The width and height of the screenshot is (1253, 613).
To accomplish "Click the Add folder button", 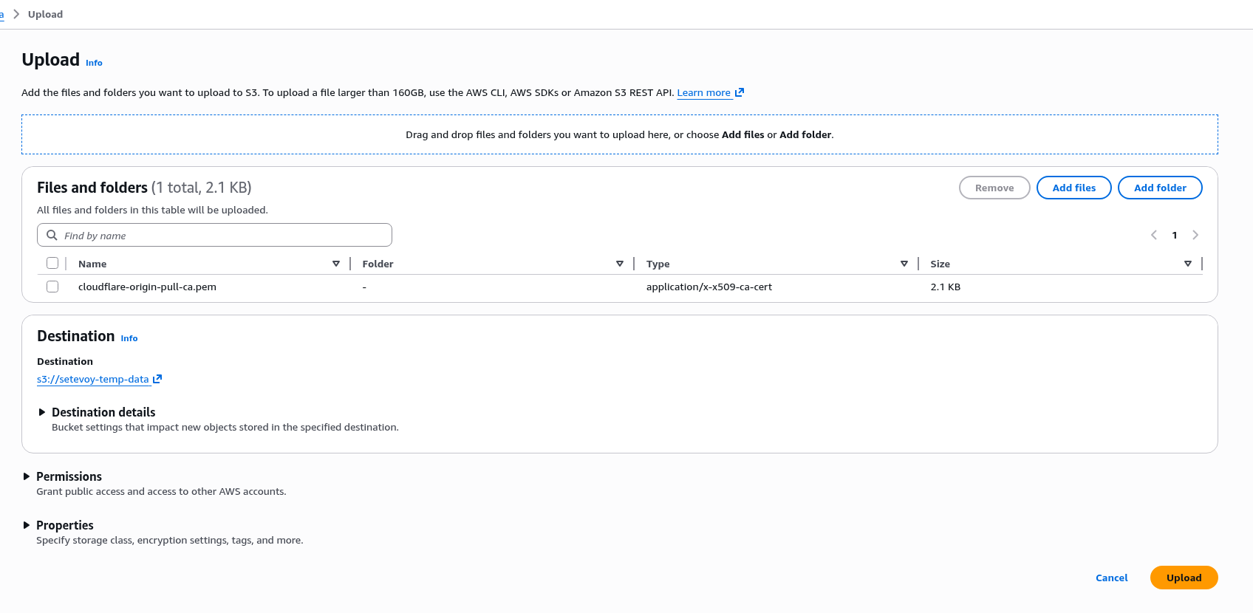I will pos(1160,188).
